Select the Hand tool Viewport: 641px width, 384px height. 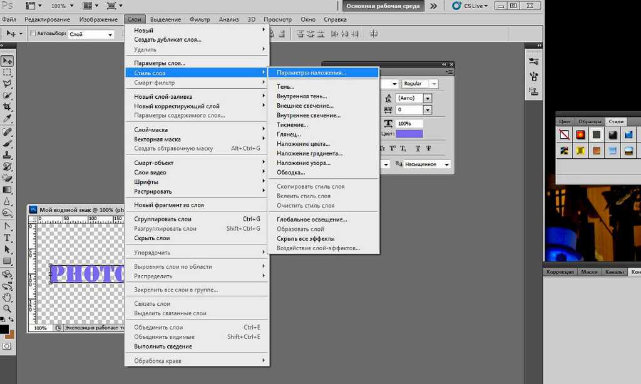pos(8,297)
